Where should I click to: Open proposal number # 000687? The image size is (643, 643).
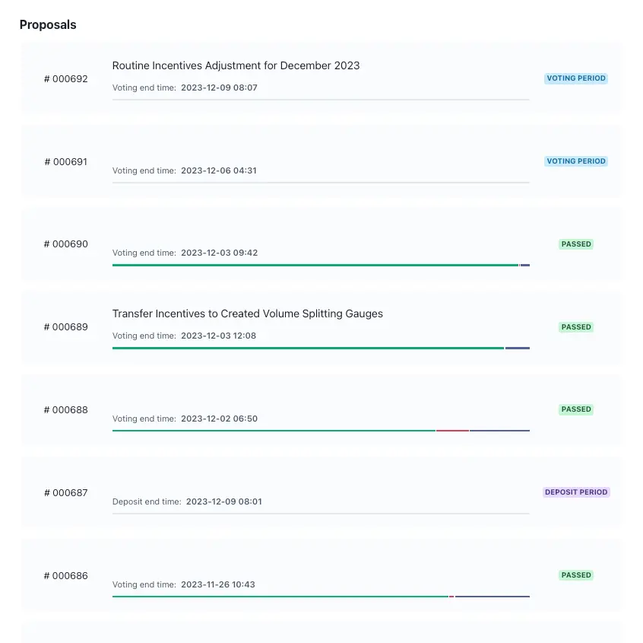click(x=65, y=493)
